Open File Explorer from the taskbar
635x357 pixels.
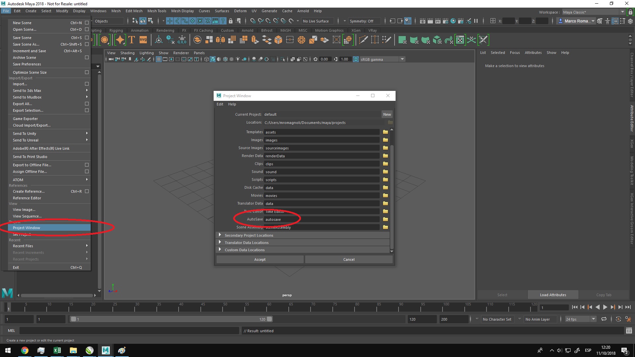pyautogui.click(x=73, y=350)
